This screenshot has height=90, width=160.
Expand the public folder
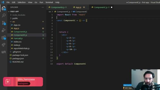pyautogui.click(x=15, y=18)
